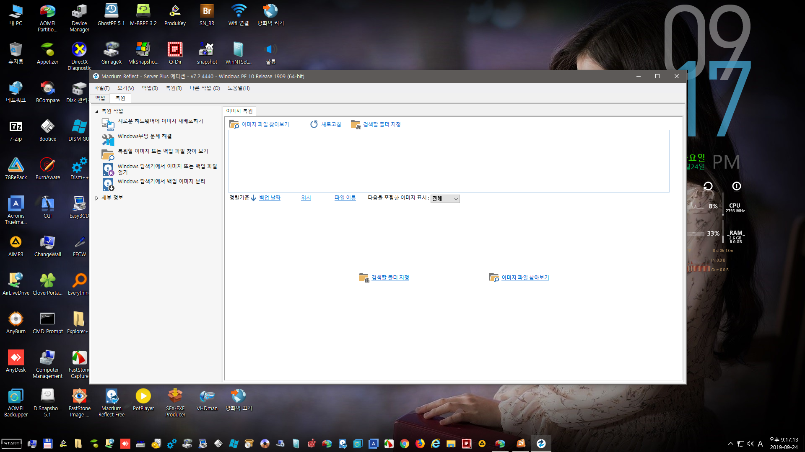Open the 복원(R) menu

[x=174, y=88]
